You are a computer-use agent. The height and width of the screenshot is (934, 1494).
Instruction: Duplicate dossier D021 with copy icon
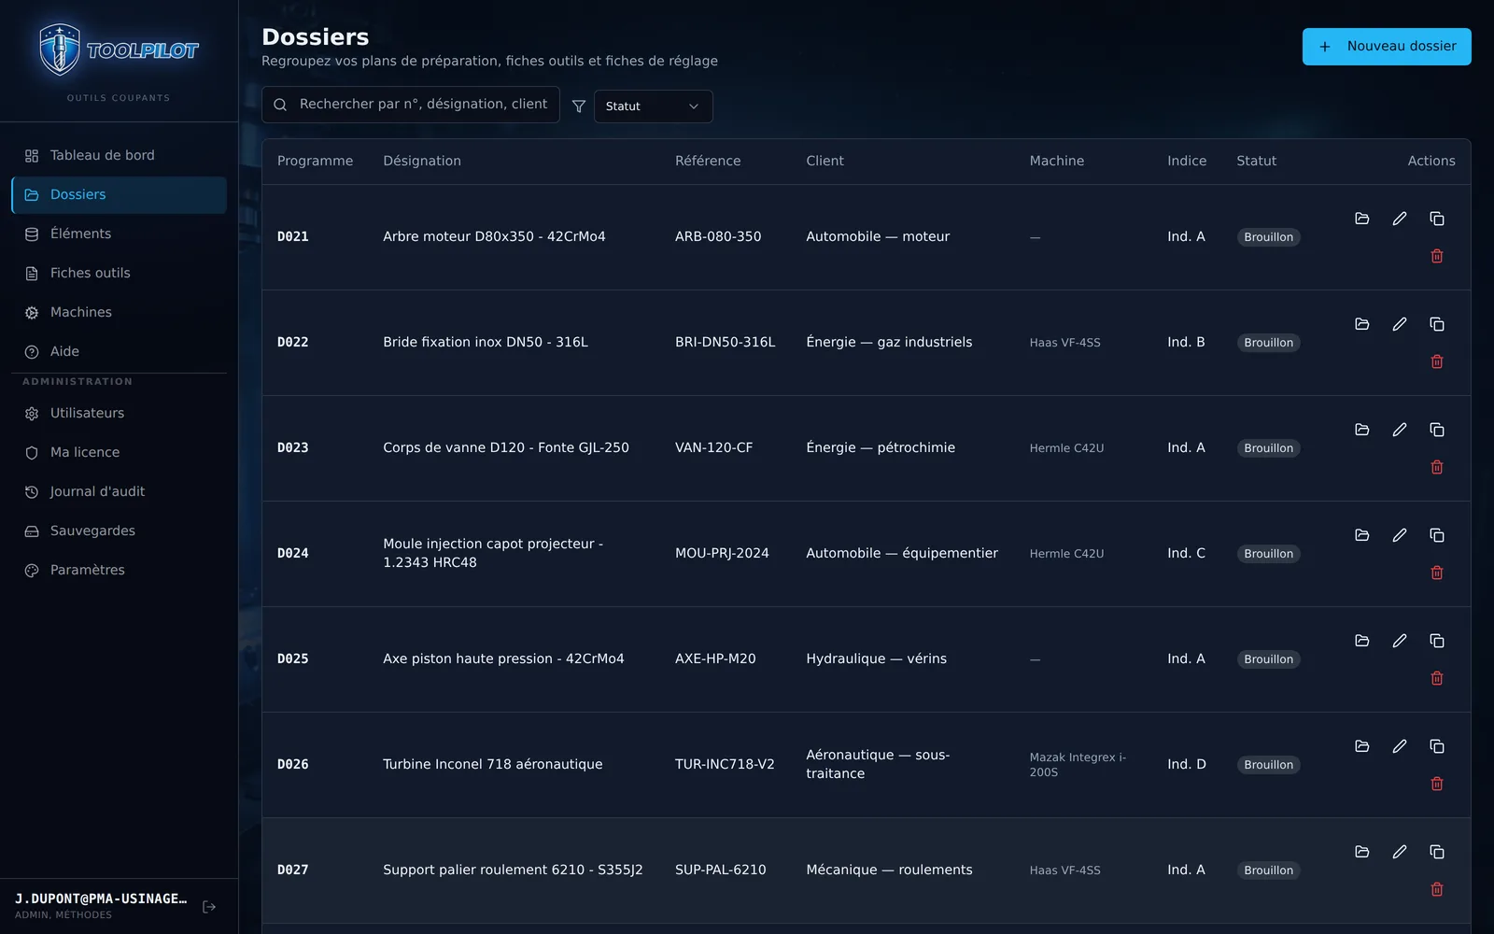pyautogui.click(x=1437, y=219)
